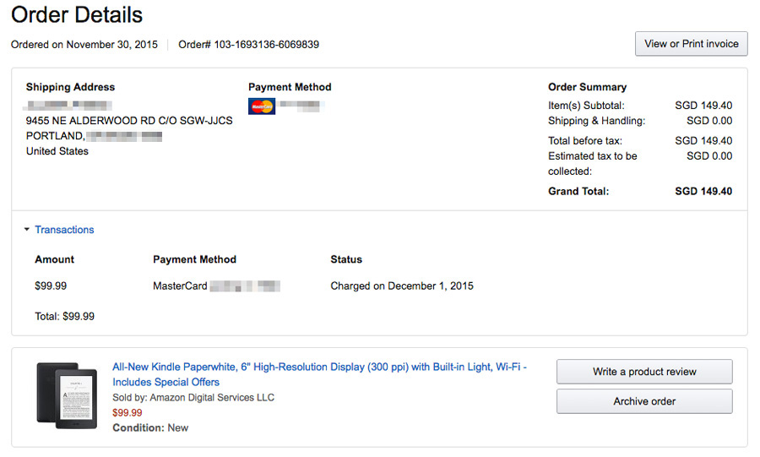Collapse the Transactions disclosure triangle
Screen dimensions: 760x457
pos(27,230)
